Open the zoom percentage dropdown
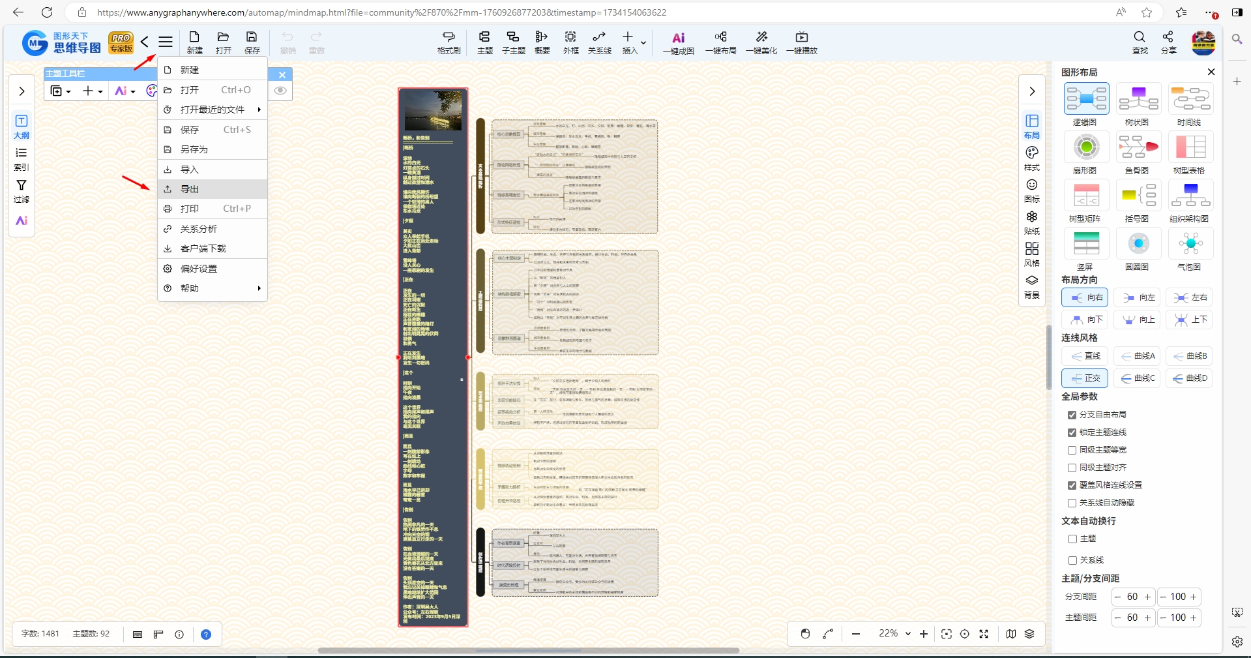Screen dimensions: 1251x658 click(x=907, y=633)
